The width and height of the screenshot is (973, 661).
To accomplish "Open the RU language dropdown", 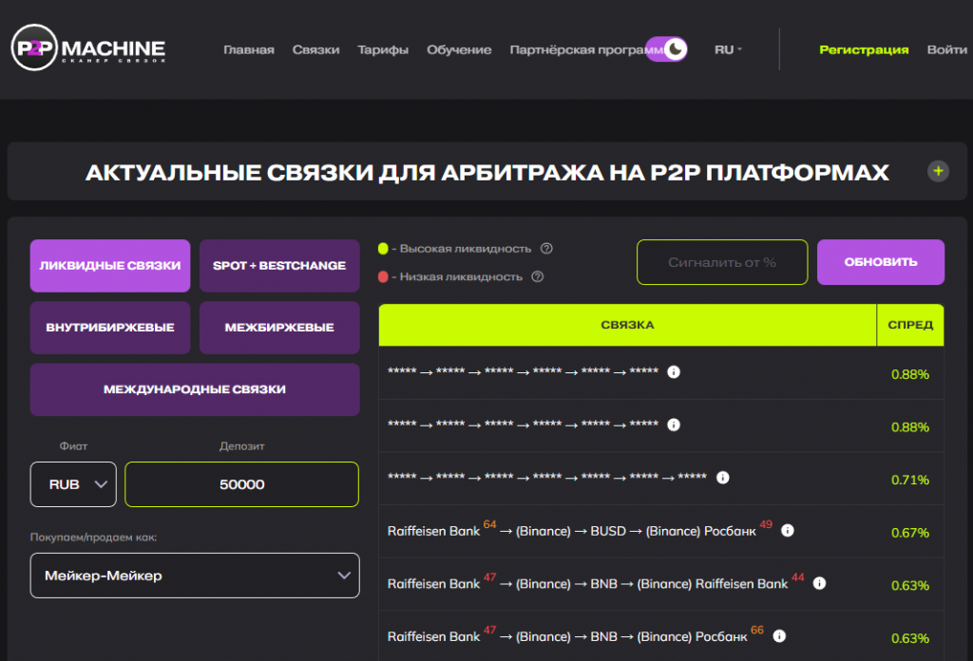I will coord(728,49).
